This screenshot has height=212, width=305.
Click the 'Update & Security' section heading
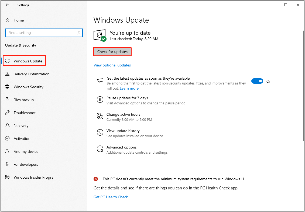point(20,45)
